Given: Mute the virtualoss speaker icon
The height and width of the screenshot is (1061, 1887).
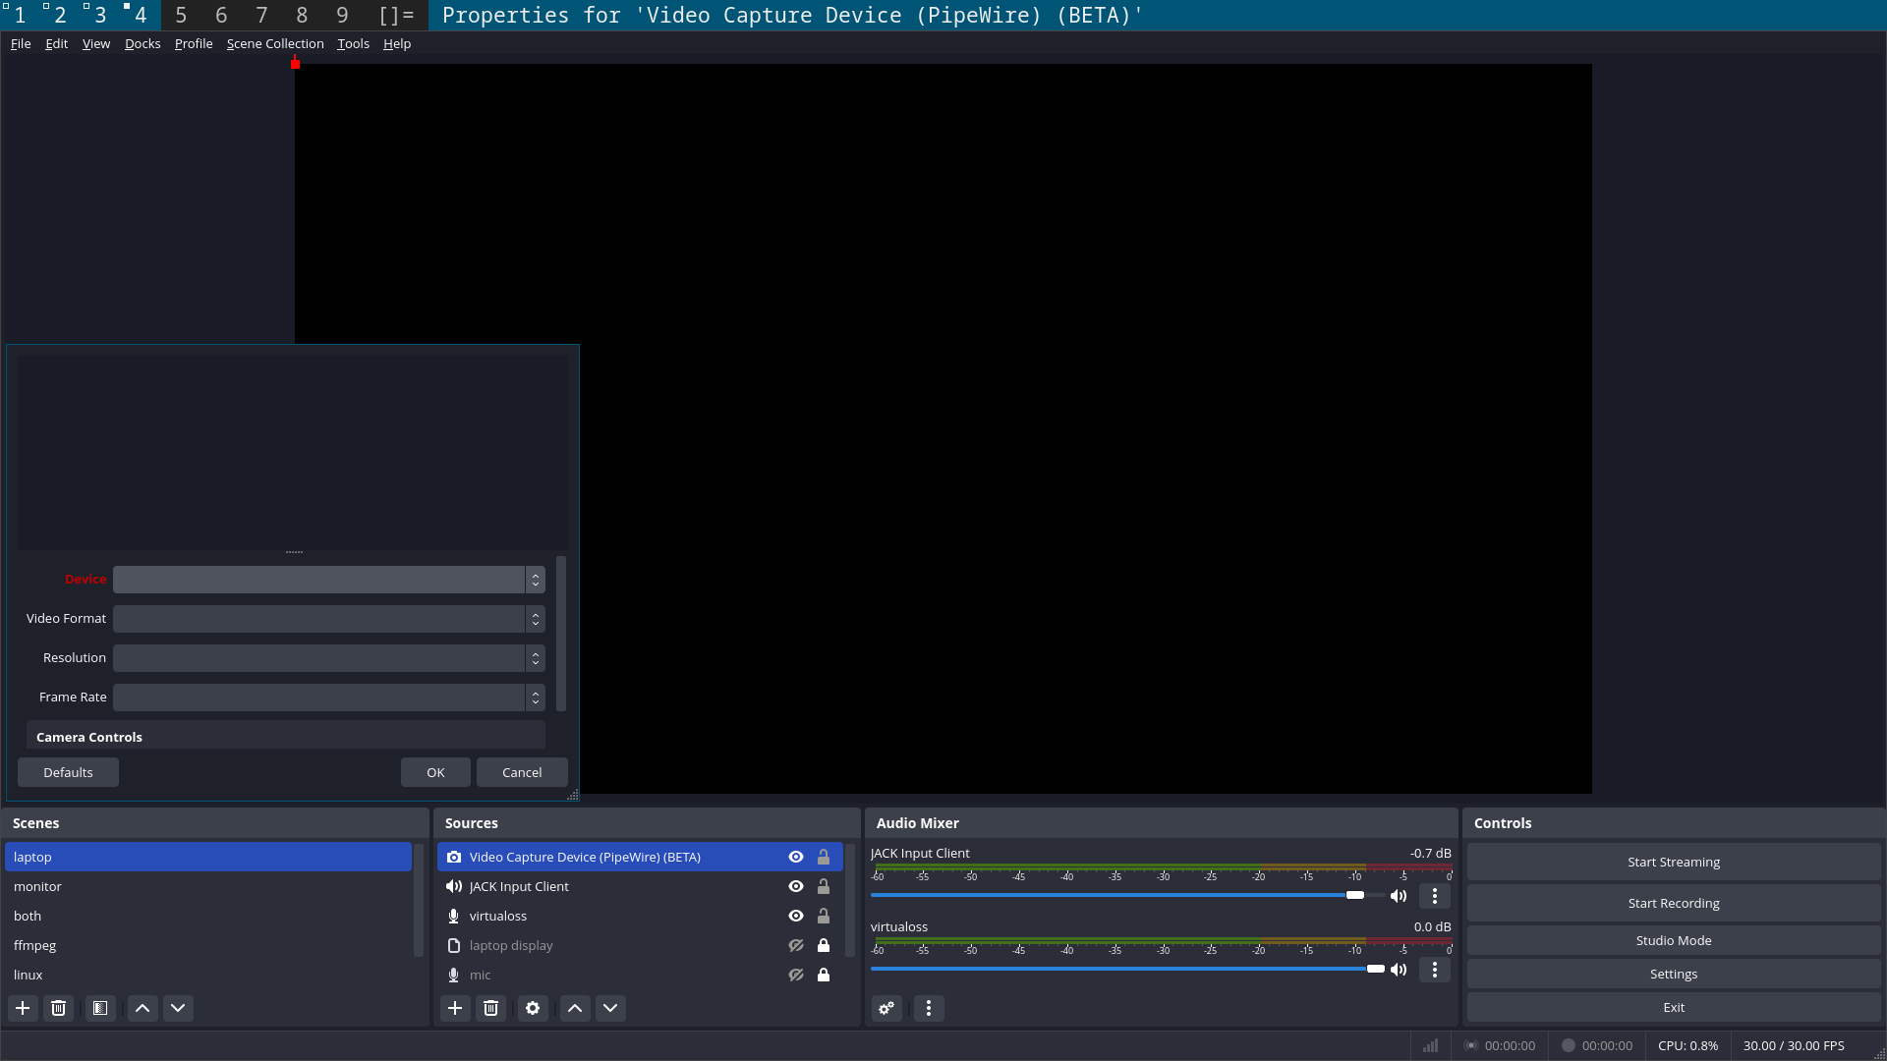Looking at the screenshot, I should pos(1399,970).
